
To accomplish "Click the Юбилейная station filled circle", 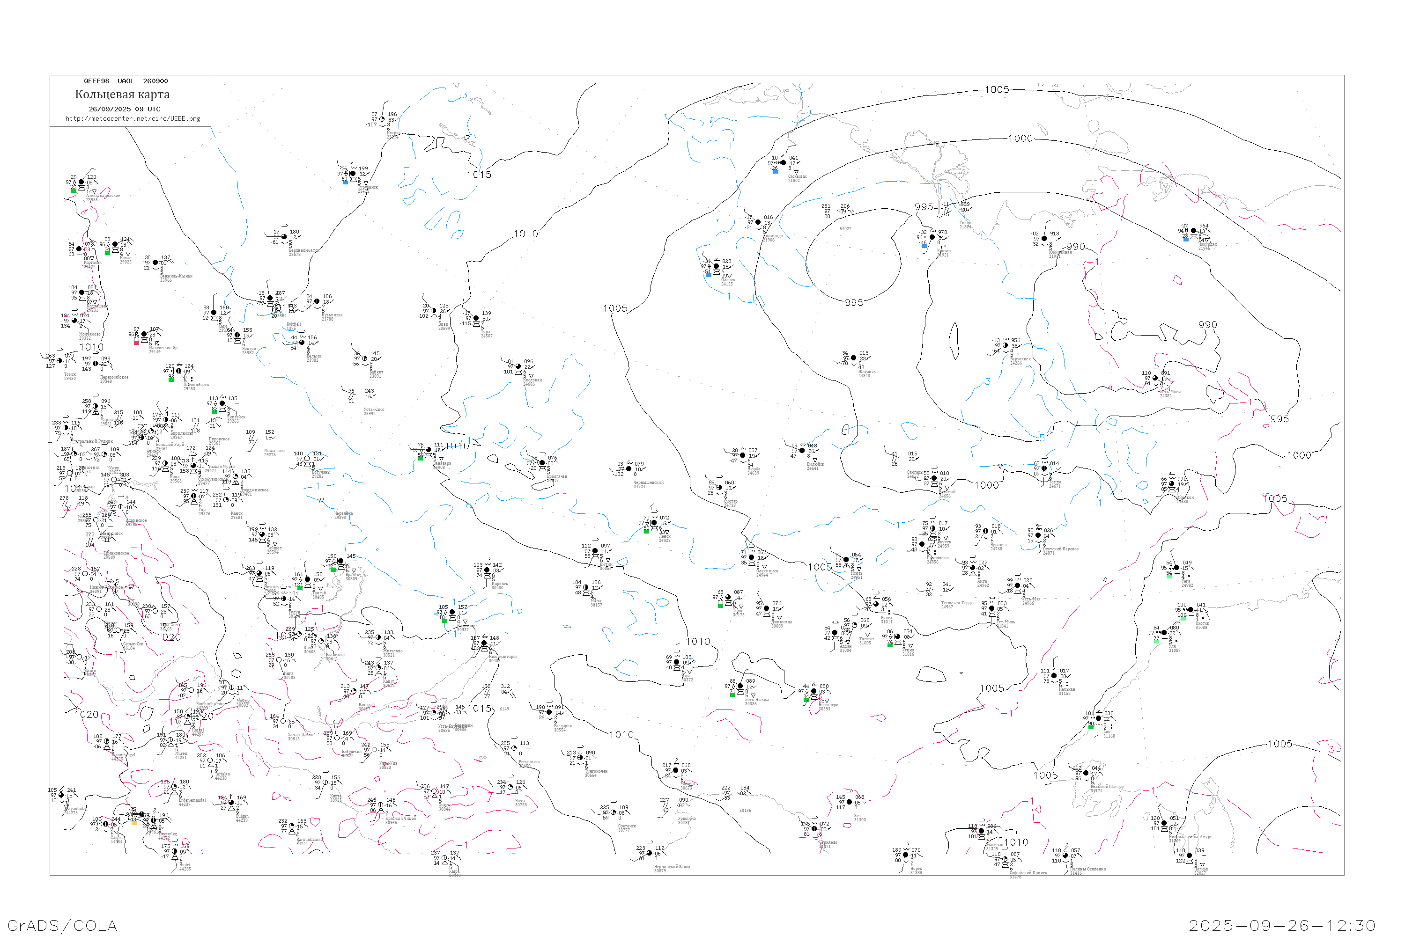I will pos(1044,239).
